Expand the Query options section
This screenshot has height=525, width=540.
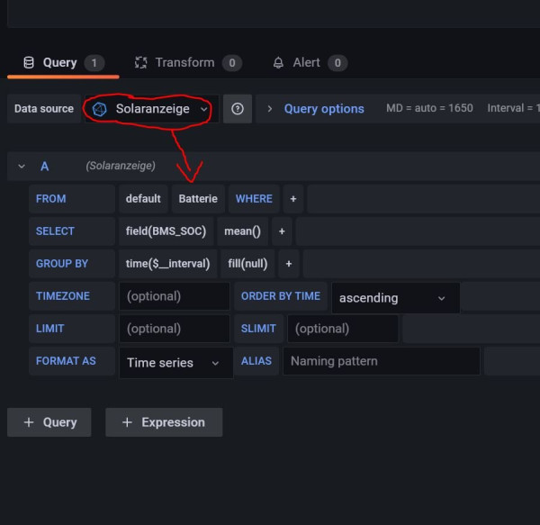point(324,109)
